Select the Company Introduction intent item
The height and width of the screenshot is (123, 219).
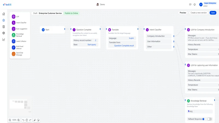tap(159, 36)
